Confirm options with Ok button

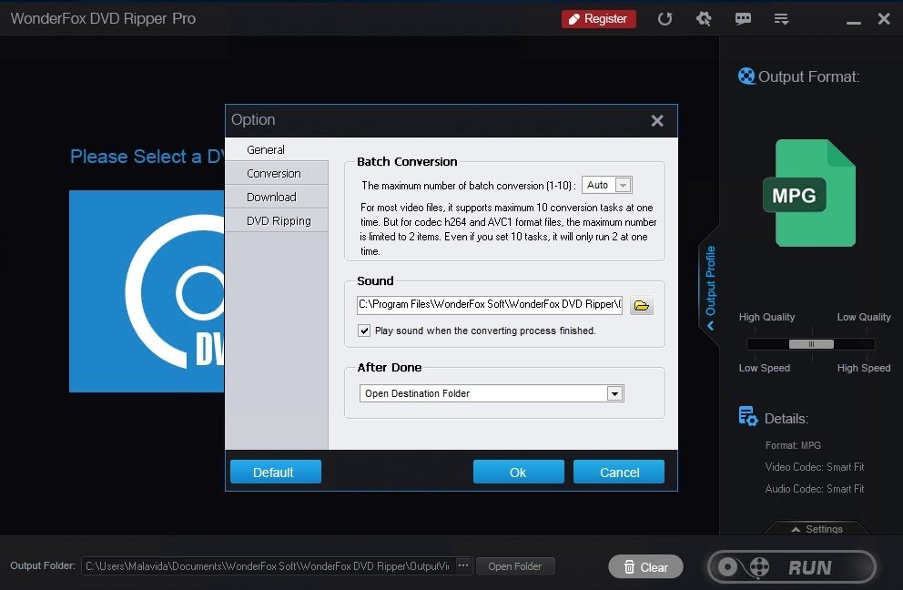518,472
